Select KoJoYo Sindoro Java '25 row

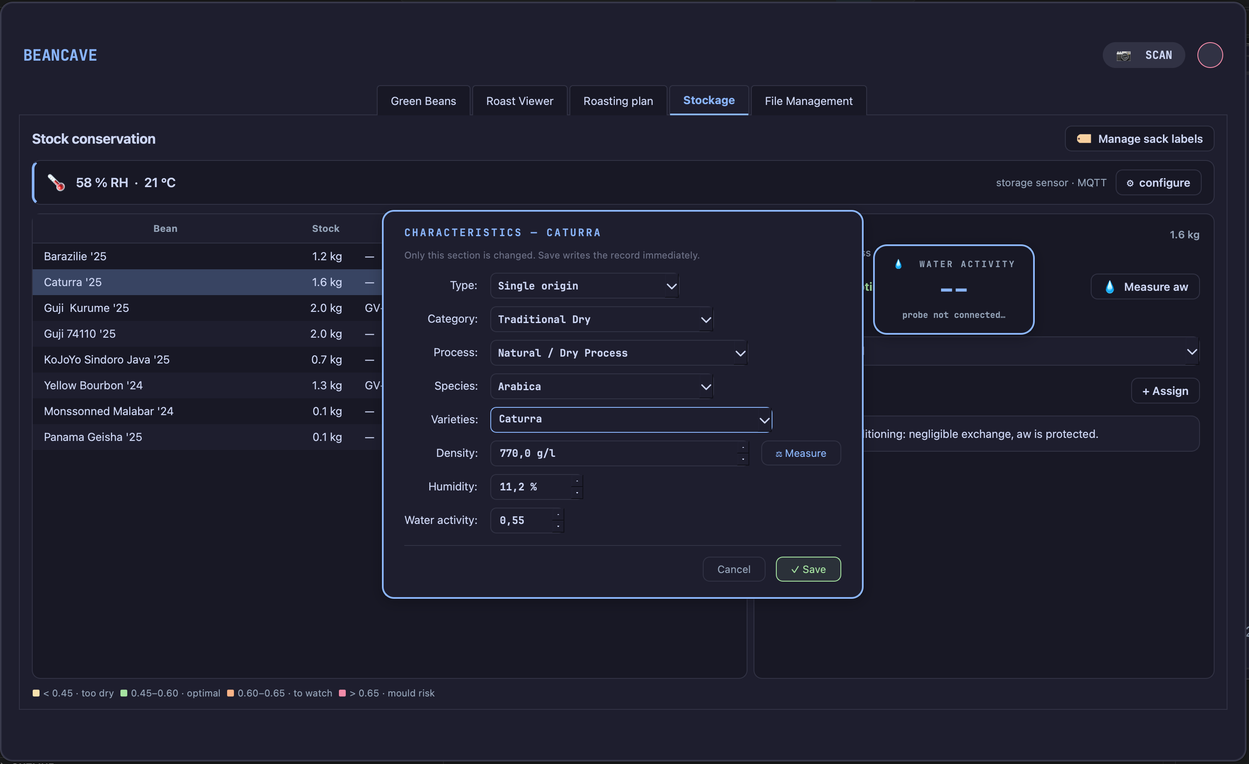[x=208, y=360]
